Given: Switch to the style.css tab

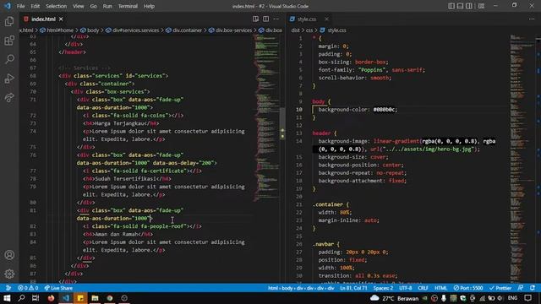Looking at the screenshot, I should tap(307, 19).
